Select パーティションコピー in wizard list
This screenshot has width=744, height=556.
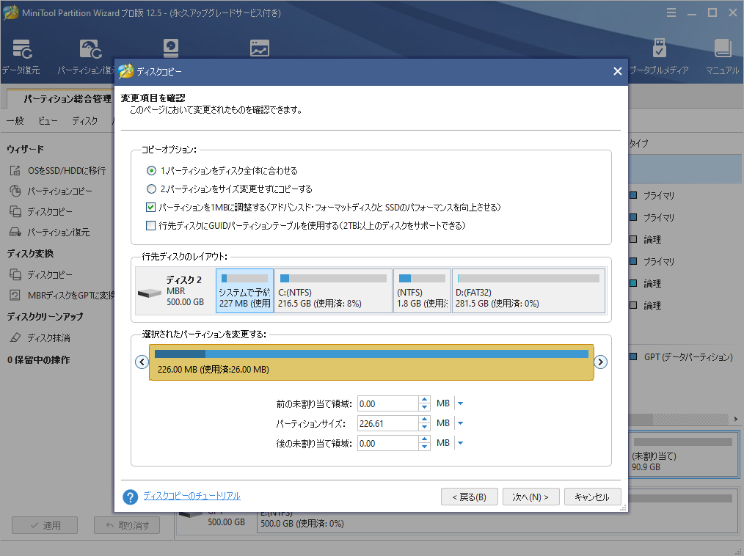pos(51,191)
